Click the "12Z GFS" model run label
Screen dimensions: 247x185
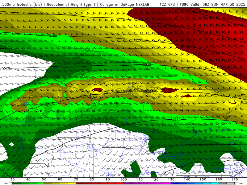coord(167,4)
